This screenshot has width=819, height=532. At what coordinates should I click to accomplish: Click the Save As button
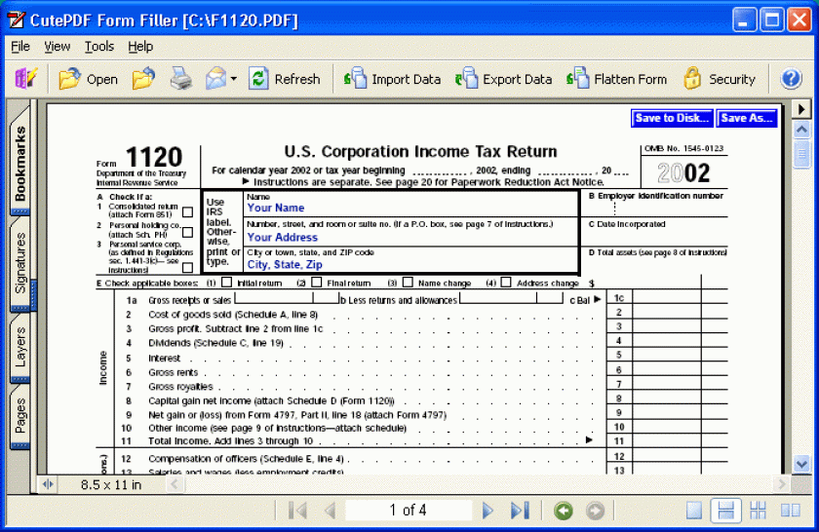[747, 118]
